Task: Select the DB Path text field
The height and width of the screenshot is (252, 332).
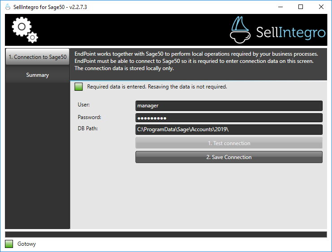Action: [229, 130]
